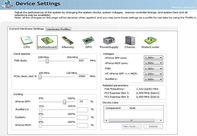The height and width of the screenshot is (136, 197).
Task: Click the FSB clock slider handle
Action: click(47, 61)
